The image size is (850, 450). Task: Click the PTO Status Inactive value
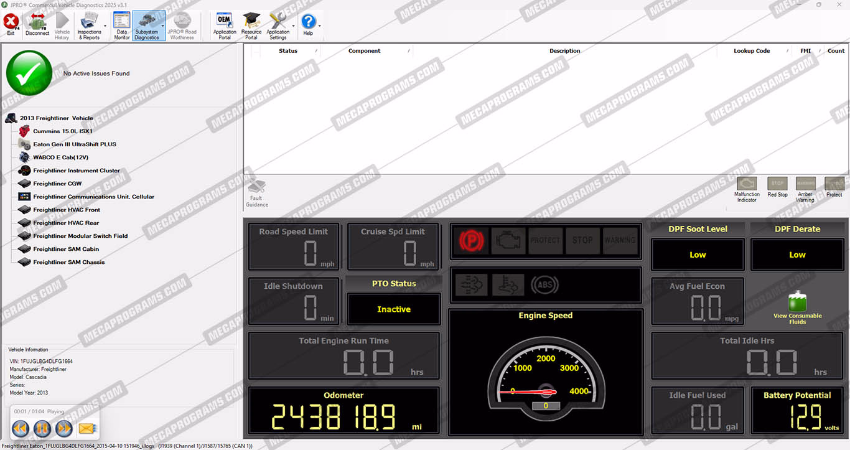pyautogui.click(x=394, y=309)
